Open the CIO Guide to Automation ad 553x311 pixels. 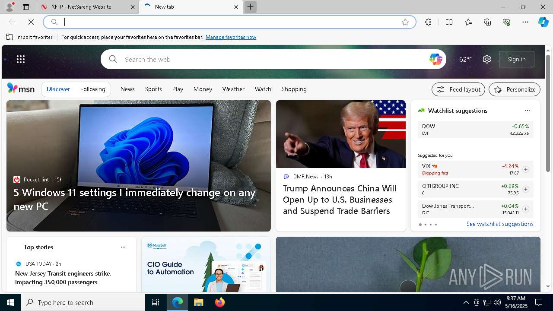[206, 264]
